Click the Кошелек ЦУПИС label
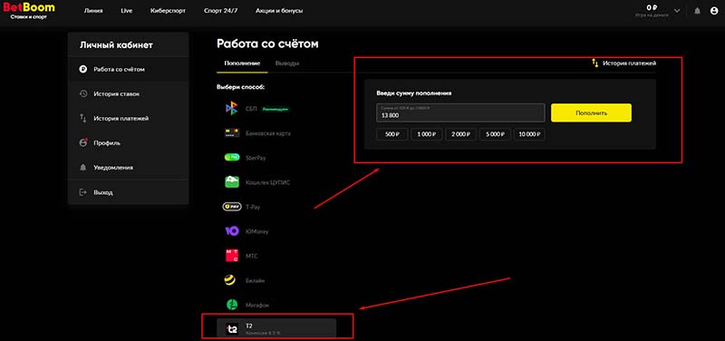This screenshot has height=341, width=725. pos(267,182)
